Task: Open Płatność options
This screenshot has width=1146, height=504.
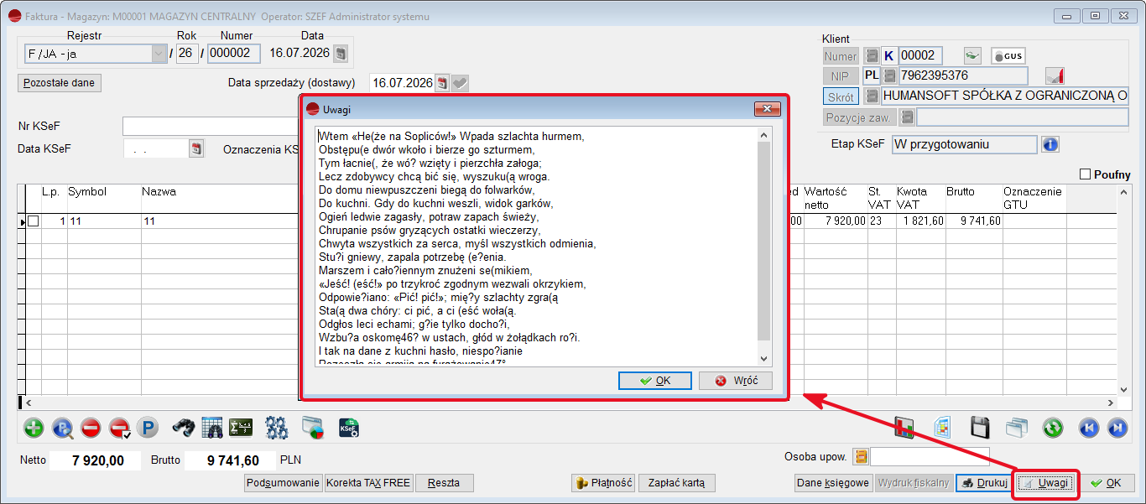Action: 603,483
